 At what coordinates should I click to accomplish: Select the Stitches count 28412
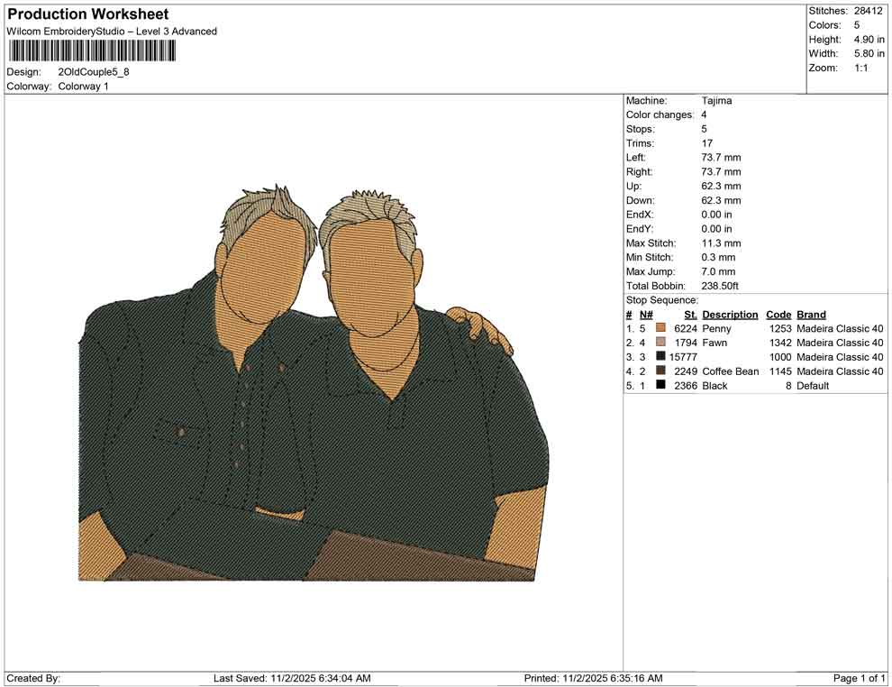867,11
